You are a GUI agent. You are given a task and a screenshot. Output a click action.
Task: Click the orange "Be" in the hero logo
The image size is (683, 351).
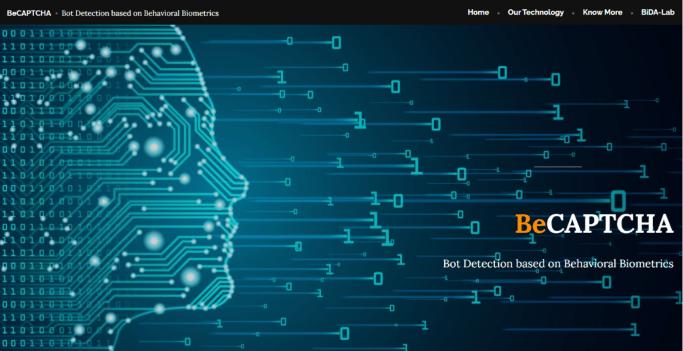[531, 224]
